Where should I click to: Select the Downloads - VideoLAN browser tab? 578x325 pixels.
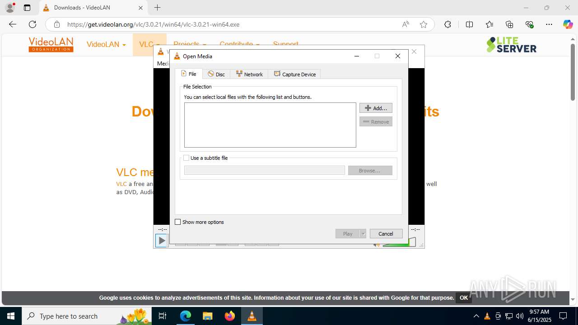93,8
